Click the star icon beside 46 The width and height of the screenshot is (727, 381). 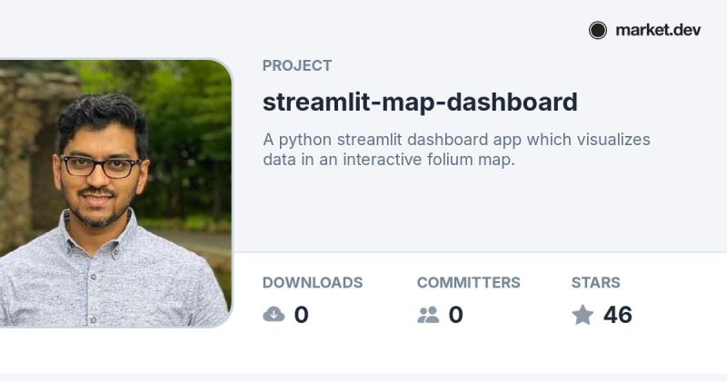583,315
